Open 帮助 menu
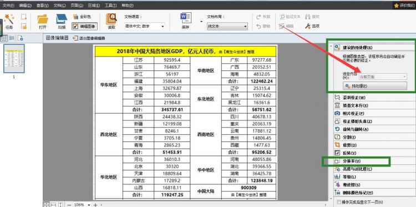Screen dimensions: 416x207 (x=128, y=6)
